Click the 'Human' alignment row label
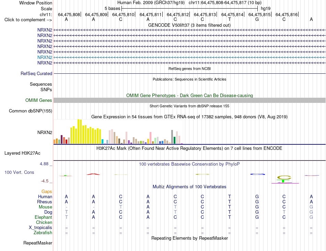 pos(45,196)
